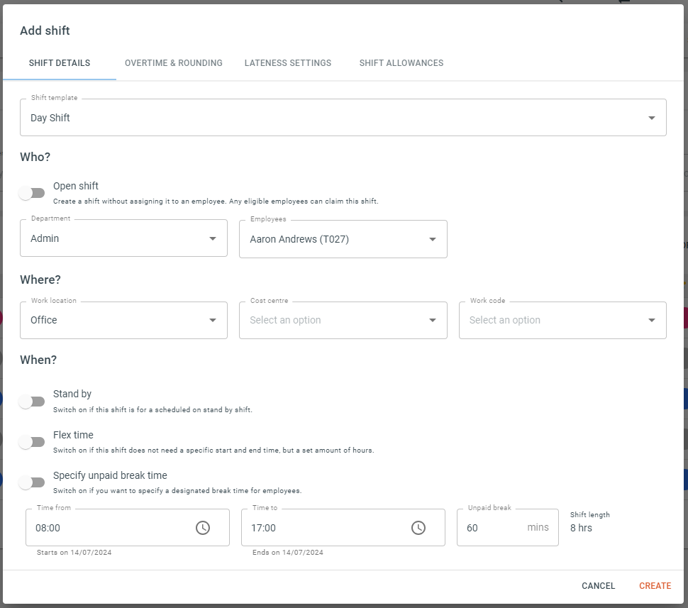Open the Lateness Settings tab

click(x=288, y=62)
